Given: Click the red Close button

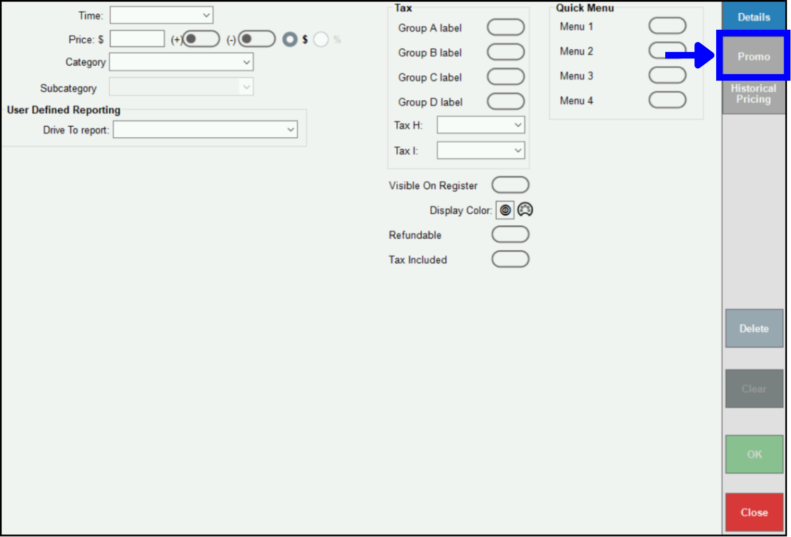Looking at the screenshot, I should [x=754, y=513].
